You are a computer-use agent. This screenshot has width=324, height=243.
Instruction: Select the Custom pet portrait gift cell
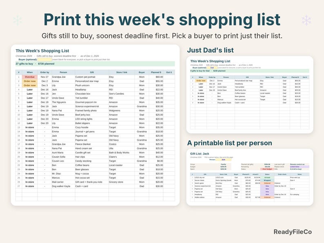pos(92,77)
